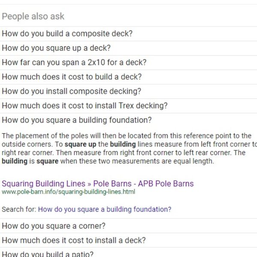257x257 pixels.
Task: Click 'Search for:' label text
Action: pos(19,209)
